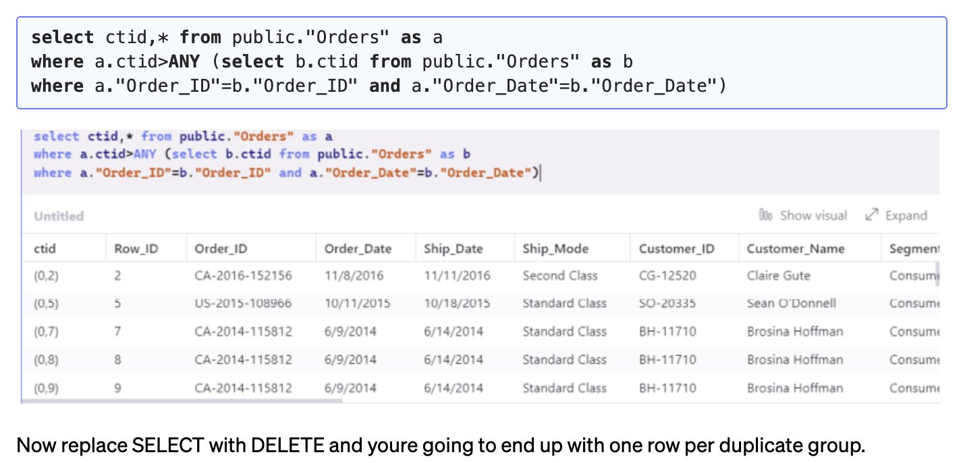
Task: Expand the results pane
Action: click(906, 215)
